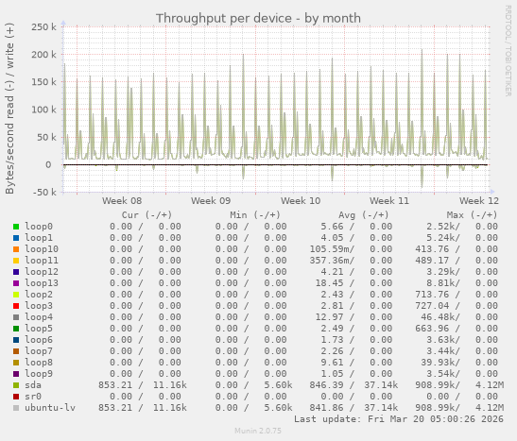
Task: Click loop1 max value '5.24k'
Action: pyautogui.click(x=440, y=238)
